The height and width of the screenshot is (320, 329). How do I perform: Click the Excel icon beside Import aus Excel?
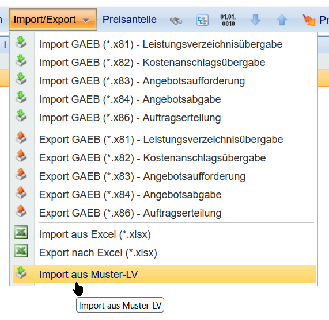tap(21, 232)
